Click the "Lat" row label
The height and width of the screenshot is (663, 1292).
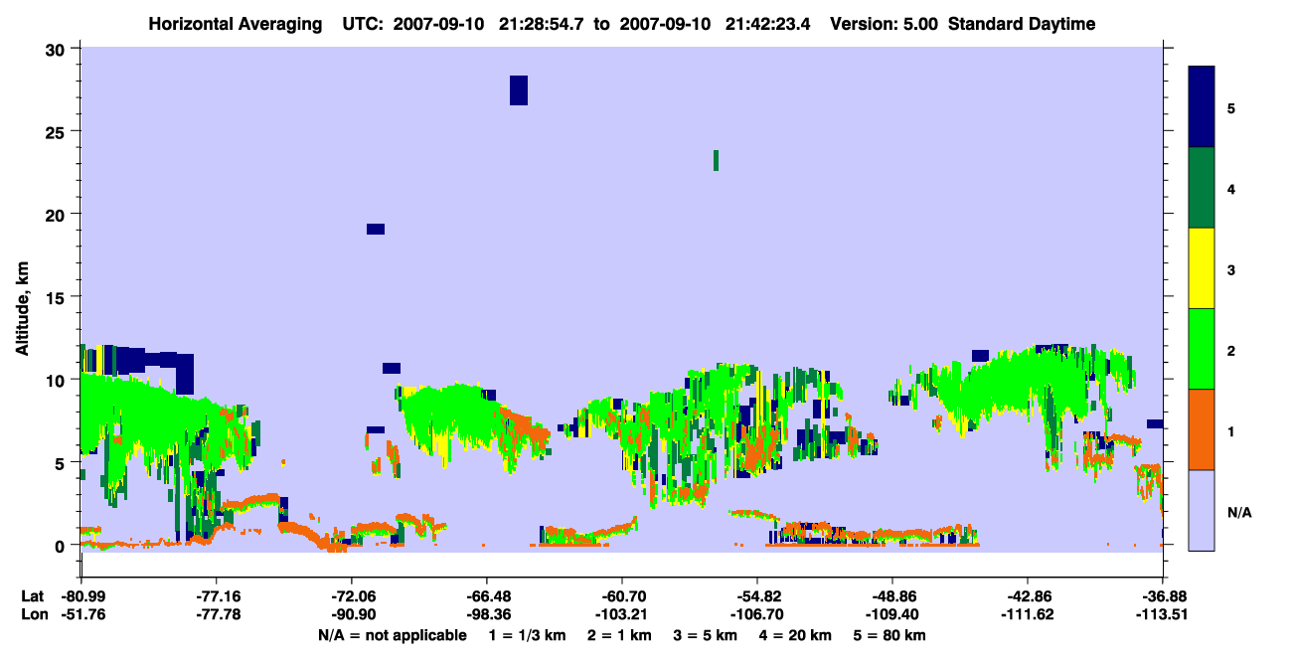[32, 595]
